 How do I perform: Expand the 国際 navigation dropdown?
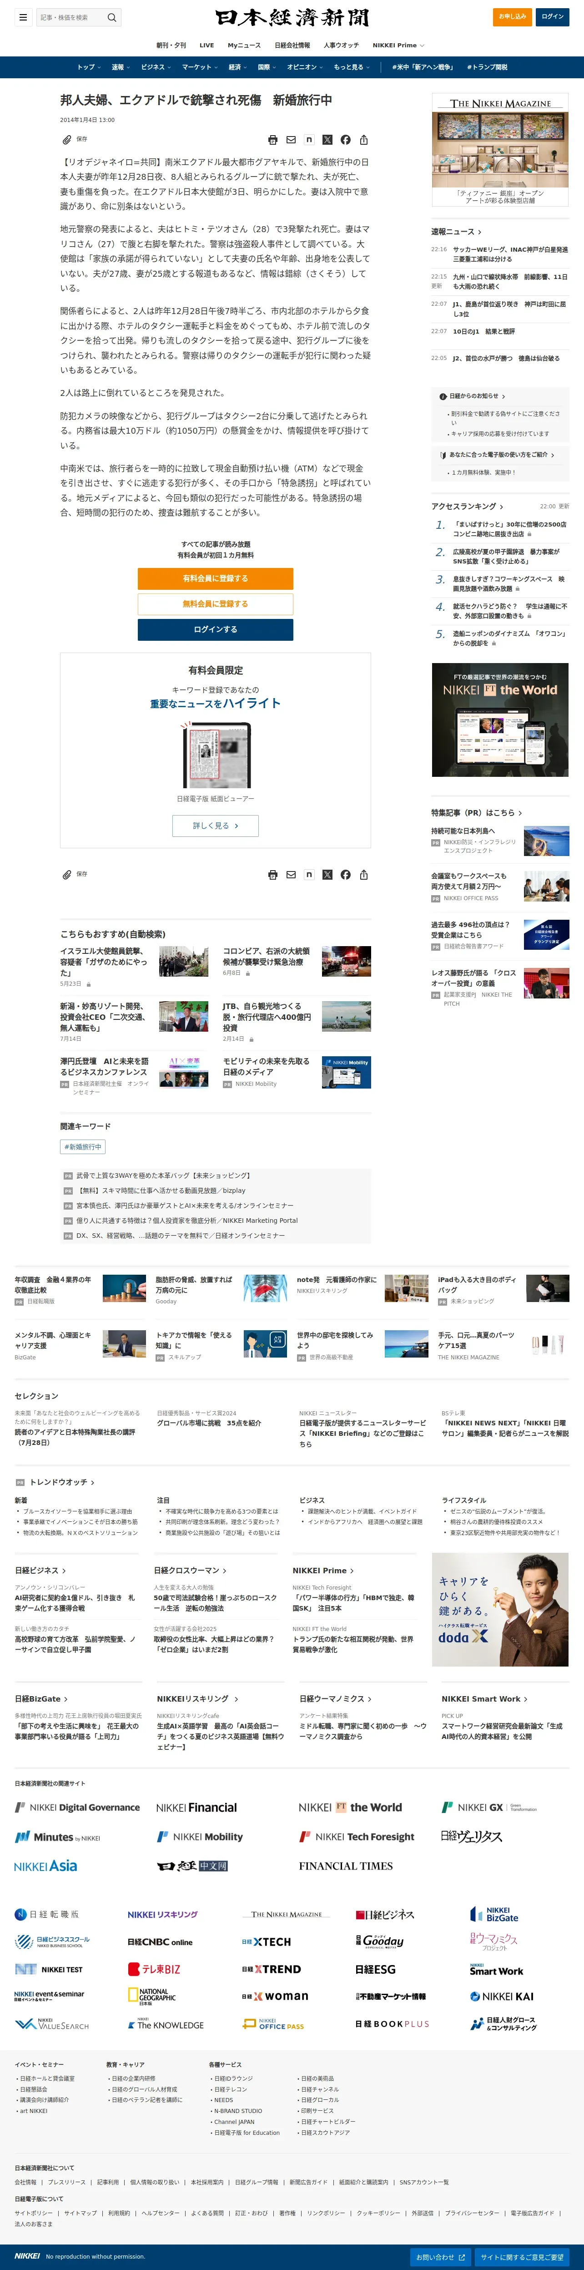pos(267,67)
